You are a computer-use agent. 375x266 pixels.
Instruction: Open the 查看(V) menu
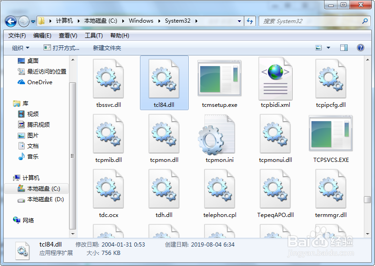(x=68, y=36)
